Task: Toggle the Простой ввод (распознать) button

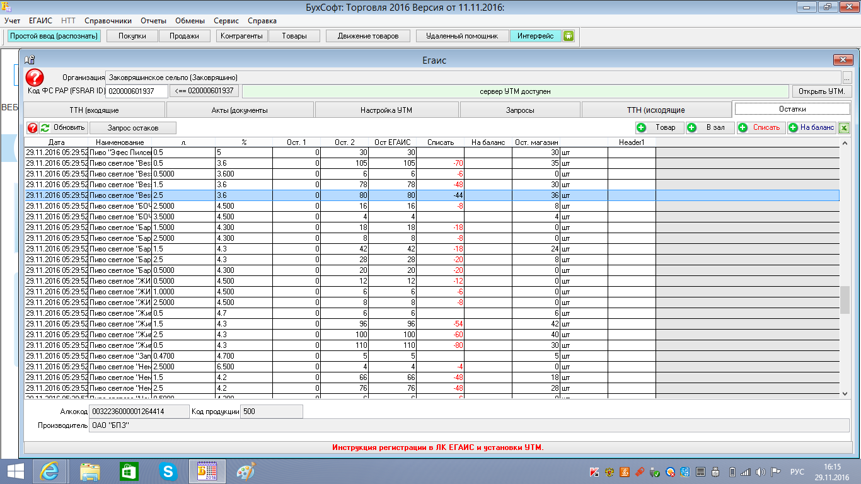Action: (54, 36)
